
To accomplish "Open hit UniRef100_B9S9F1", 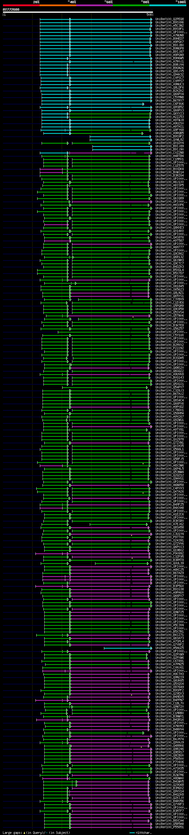I will click(170, 29).
